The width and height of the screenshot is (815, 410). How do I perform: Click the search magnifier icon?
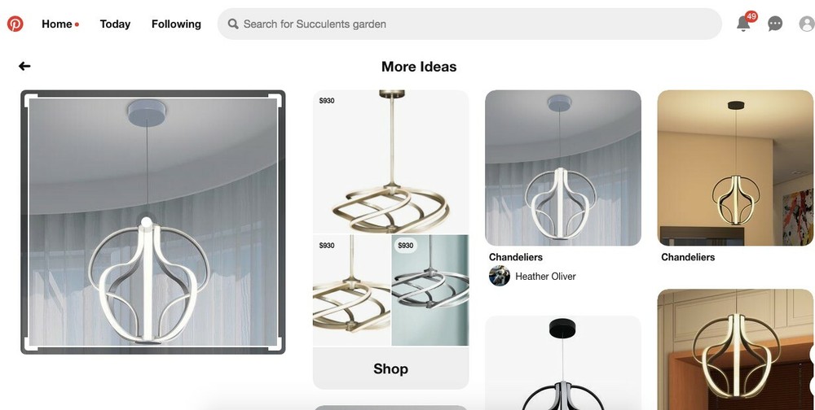pos(233,24)
